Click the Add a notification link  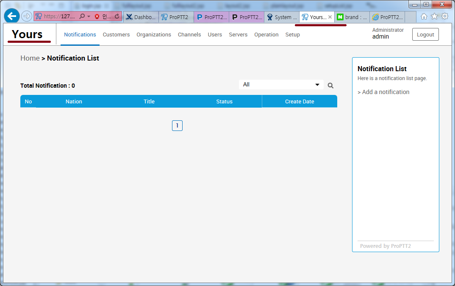(x=383, y=92)
